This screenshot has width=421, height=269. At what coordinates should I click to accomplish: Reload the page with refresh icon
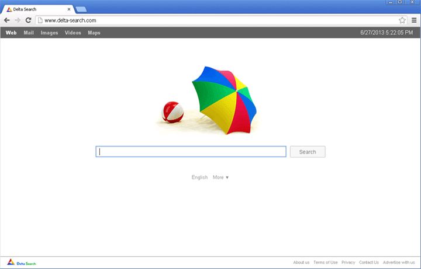point(28,20)
